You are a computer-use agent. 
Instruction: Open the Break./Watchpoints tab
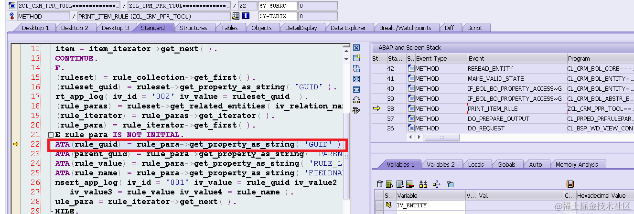click(405, 28)
